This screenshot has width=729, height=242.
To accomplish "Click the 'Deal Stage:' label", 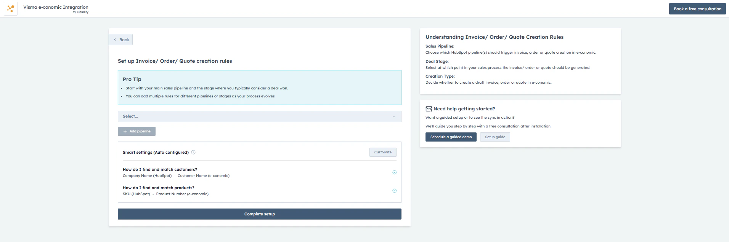I will click(x=437, y=61).
